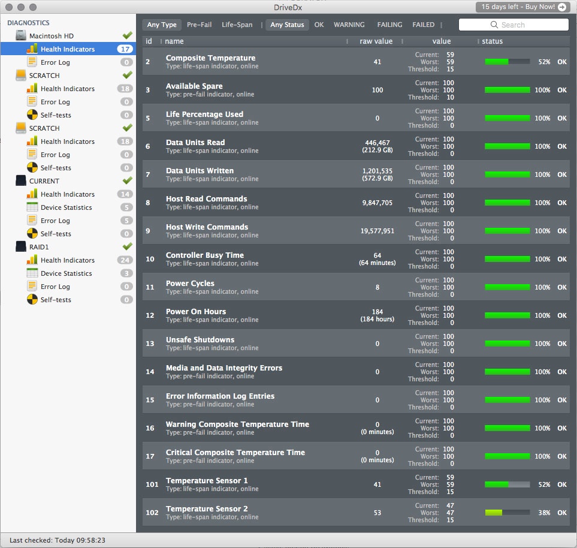Click Available Spare 100% progress bar
The image size is (577, 548).
(x=507, y=90)
